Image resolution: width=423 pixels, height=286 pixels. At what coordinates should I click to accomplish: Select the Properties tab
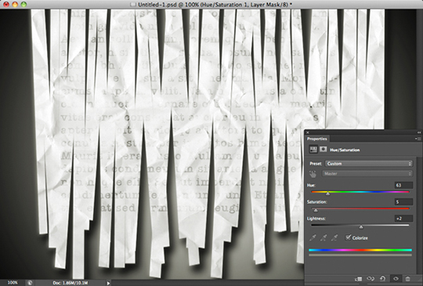pyautogui.click(x=317, y=139)
